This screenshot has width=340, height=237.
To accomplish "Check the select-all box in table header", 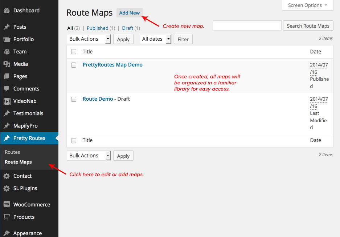I will (74, 52).
